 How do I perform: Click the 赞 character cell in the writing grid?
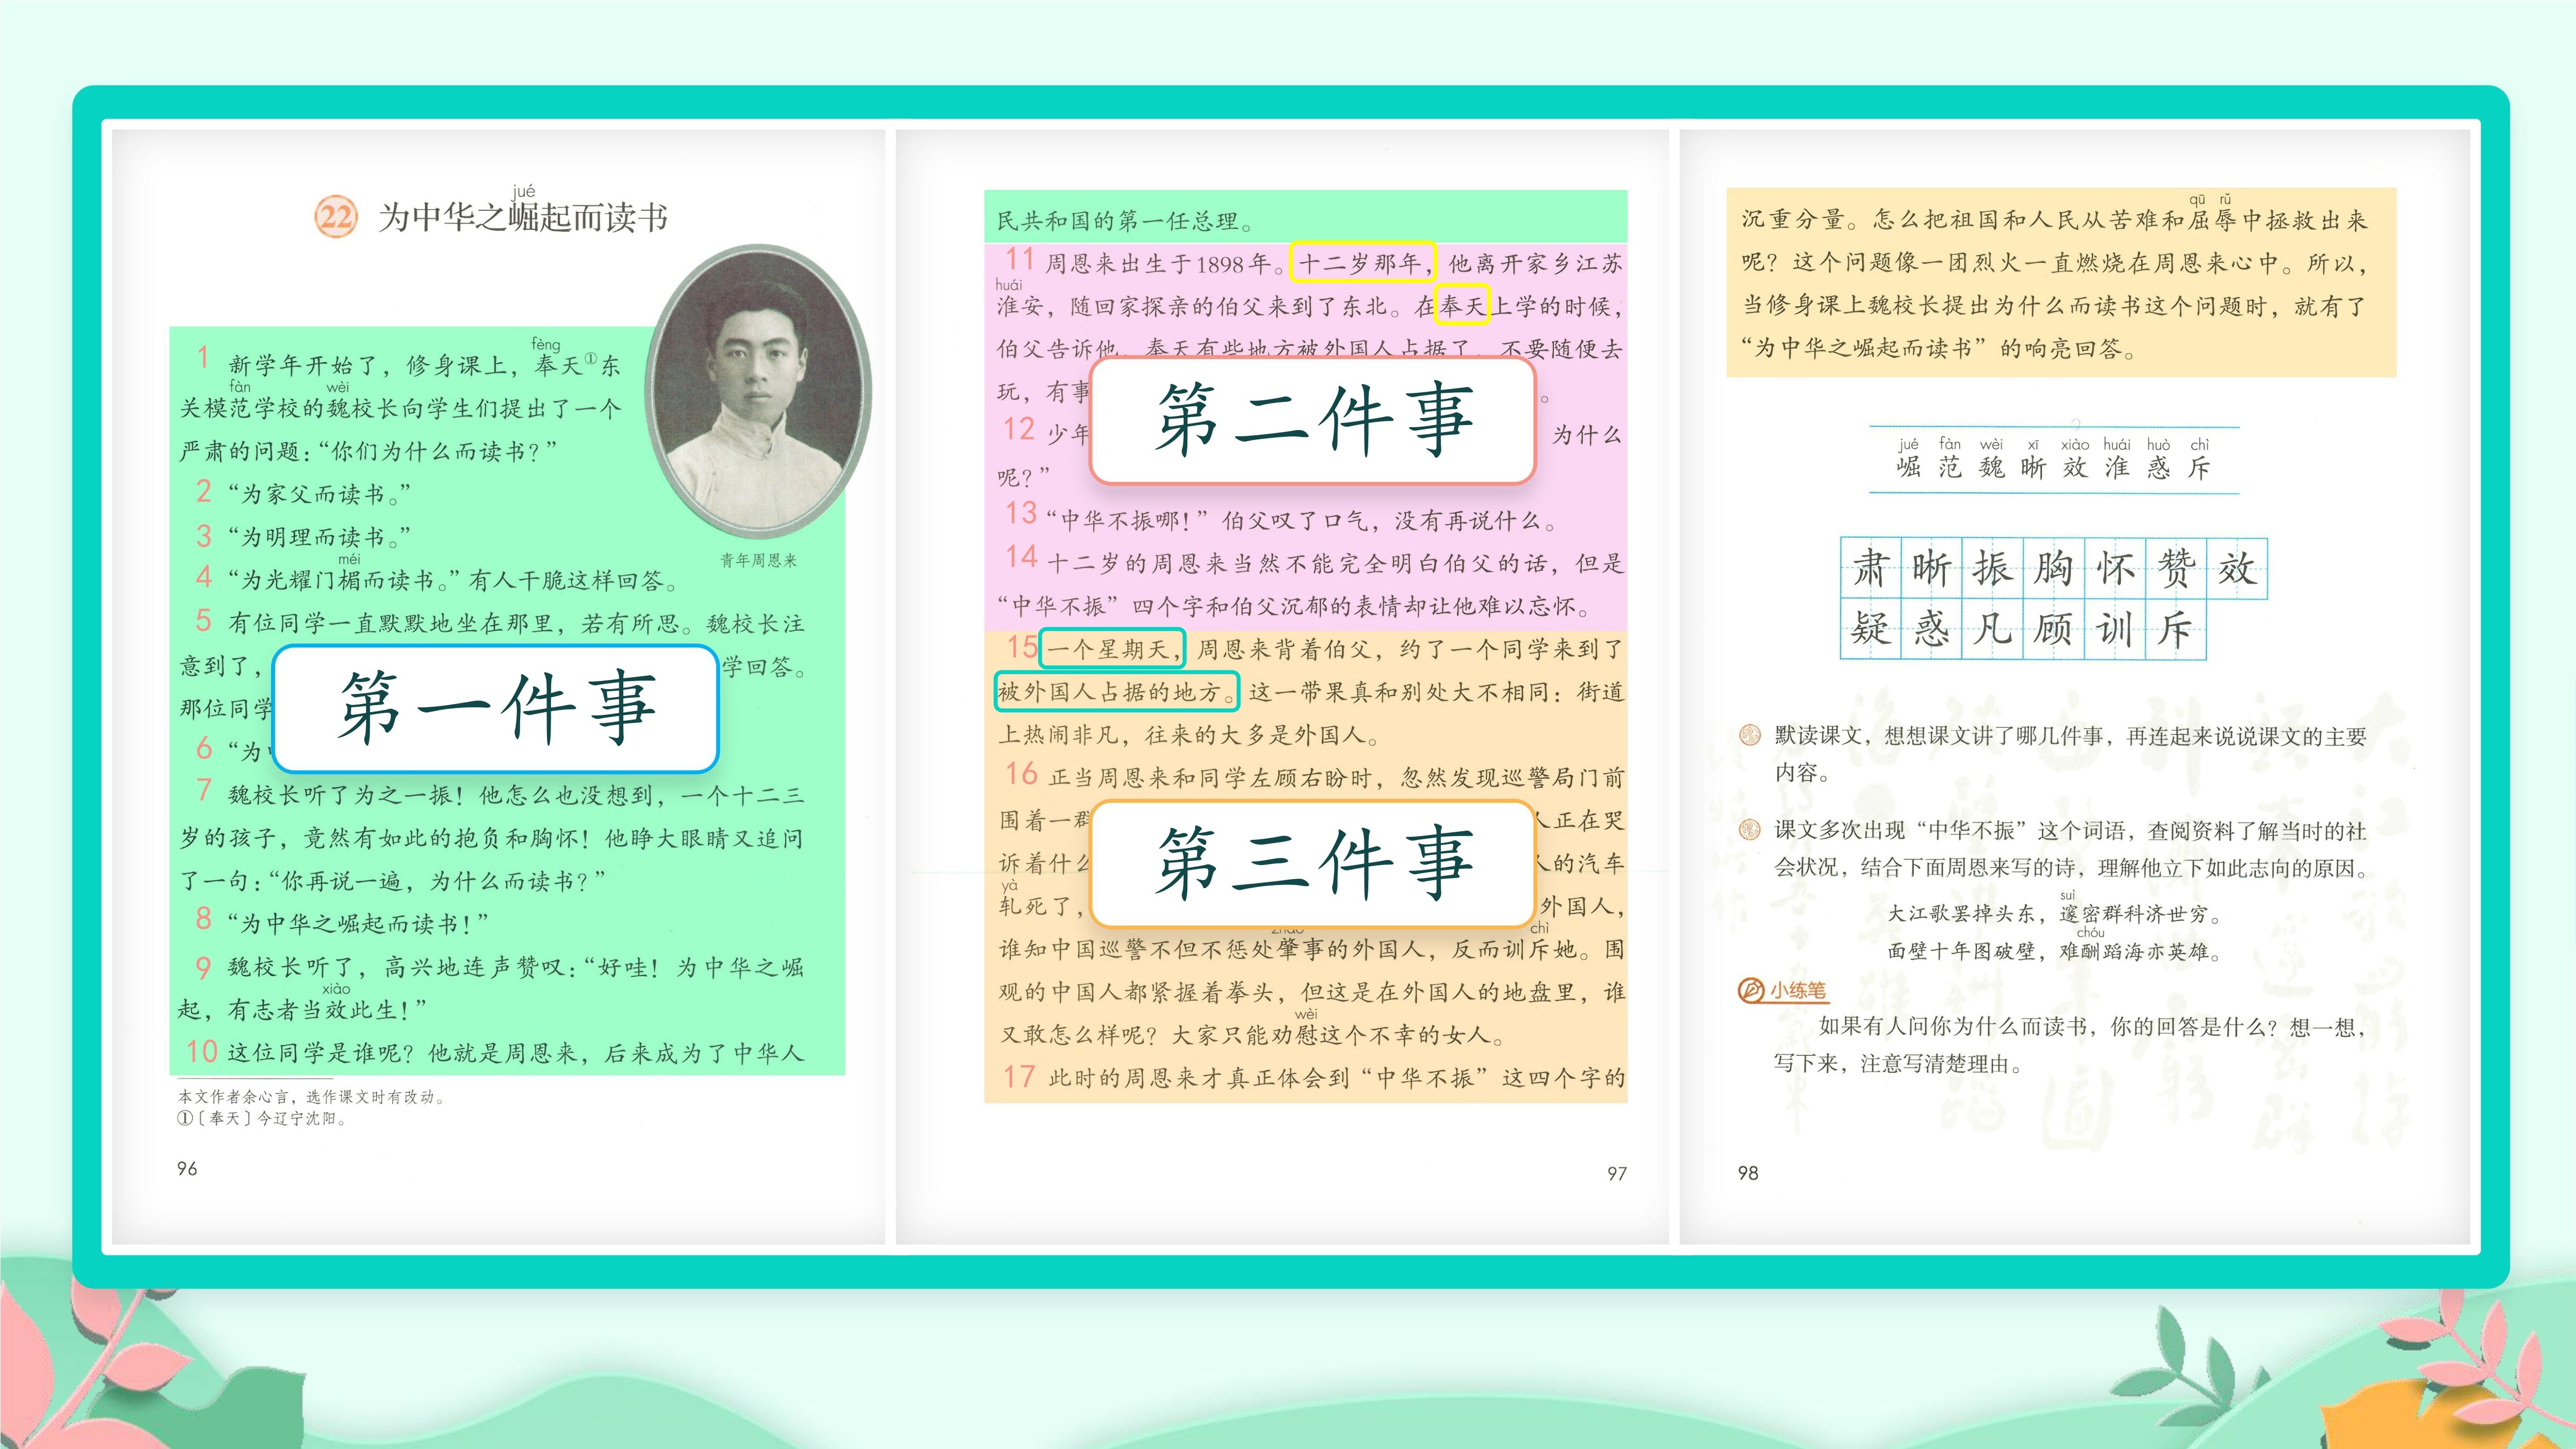pos(2176,568)
